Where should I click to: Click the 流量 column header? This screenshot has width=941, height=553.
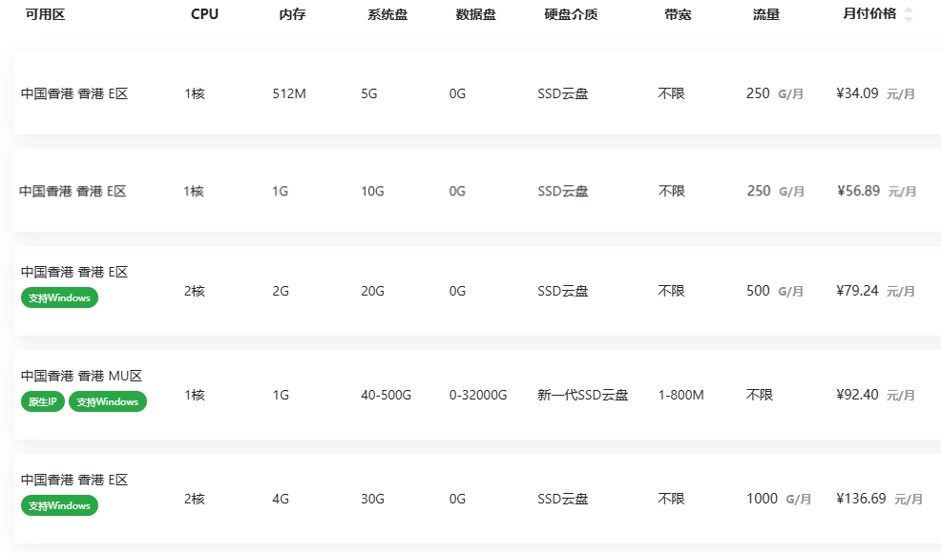click(765, 14)
